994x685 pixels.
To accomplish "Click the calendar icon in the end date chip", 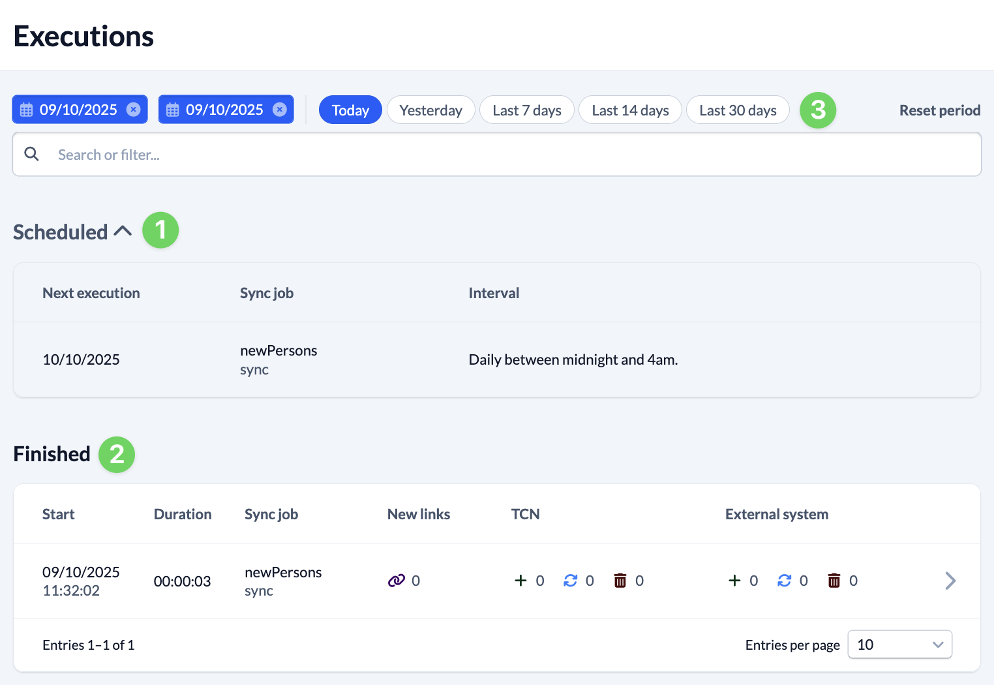I will (x=172, y=110).
